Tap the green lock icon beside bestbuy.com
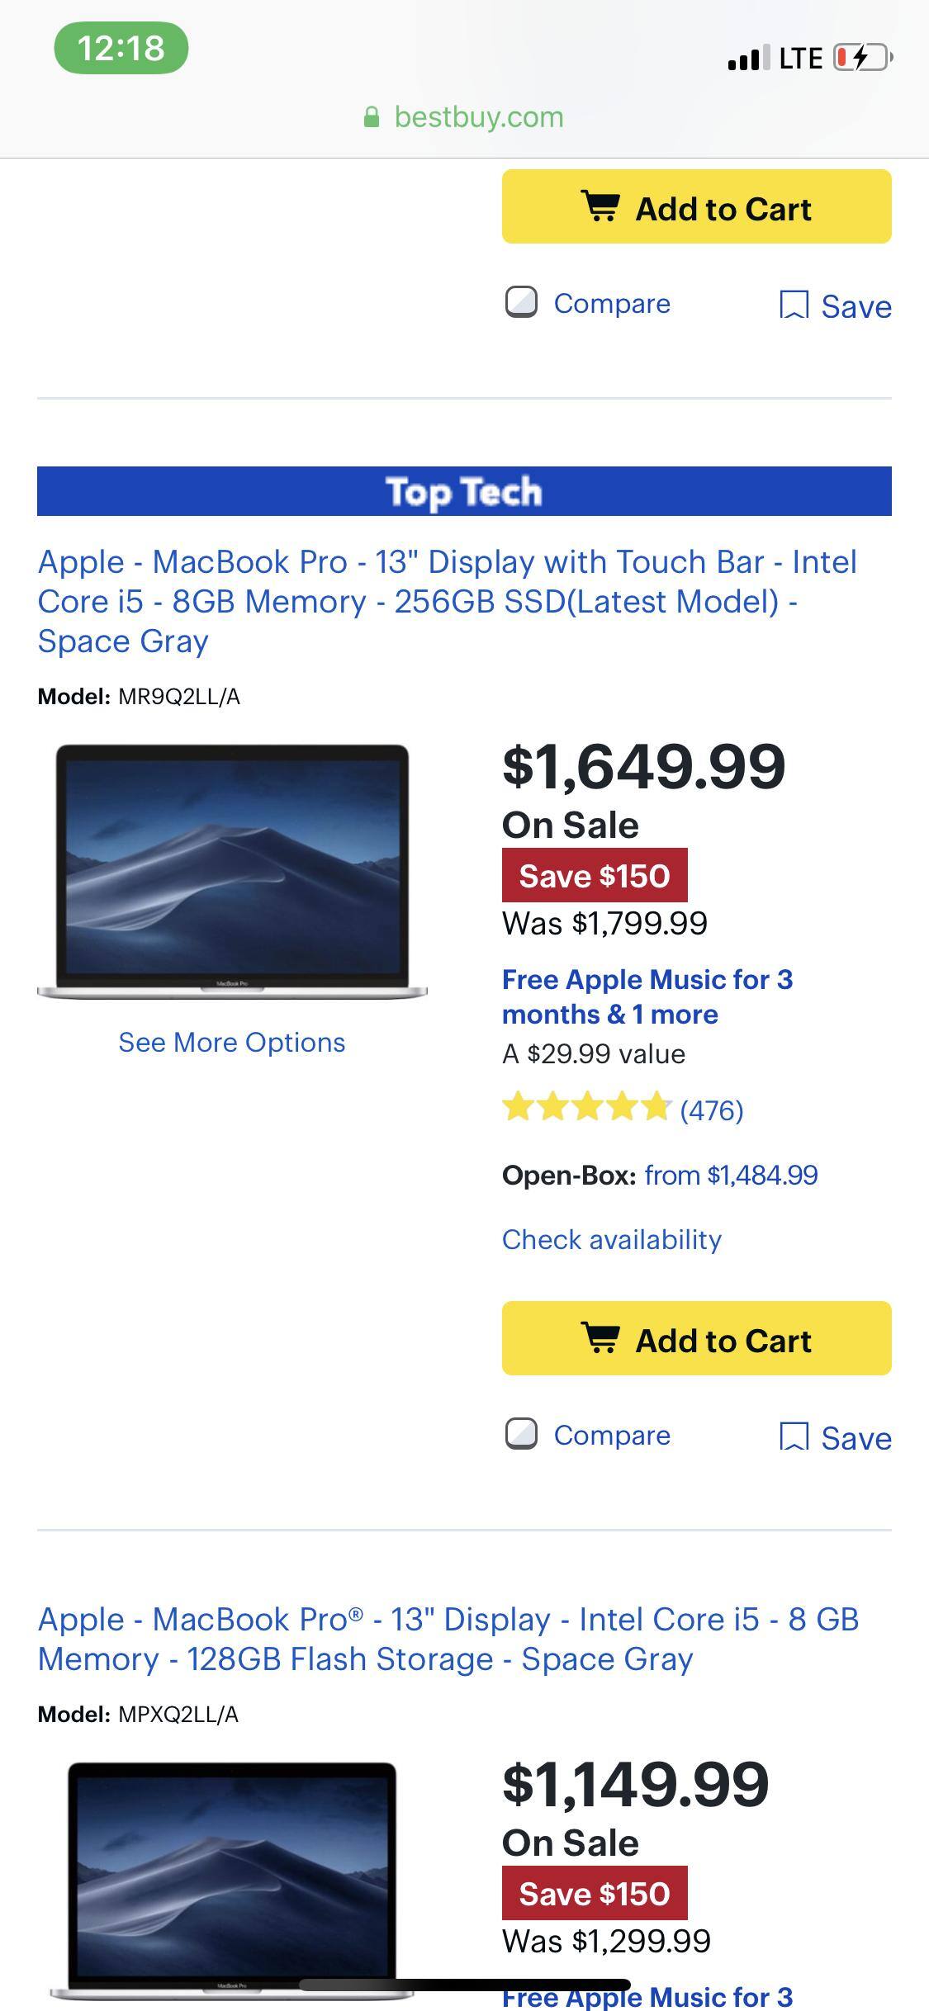 click(372, 117)
